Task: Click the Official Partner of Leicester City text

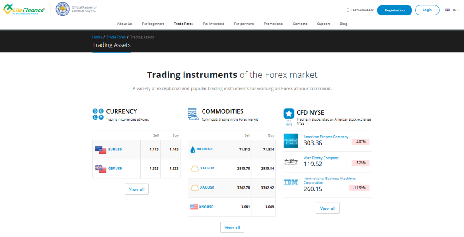Action: [x=84, y=9]
